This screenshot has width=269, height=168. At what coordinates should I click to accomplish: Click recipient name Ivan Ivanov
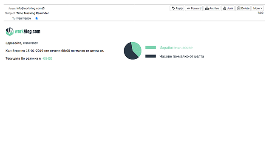24,18
